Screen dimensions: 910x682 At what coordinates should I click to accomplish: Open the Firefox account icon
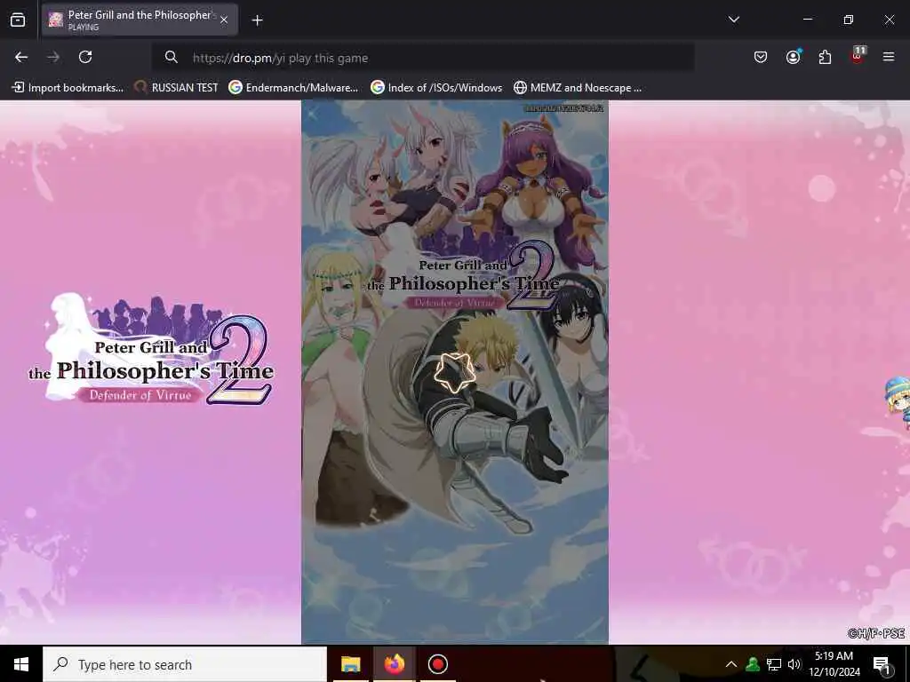(793, 57)
